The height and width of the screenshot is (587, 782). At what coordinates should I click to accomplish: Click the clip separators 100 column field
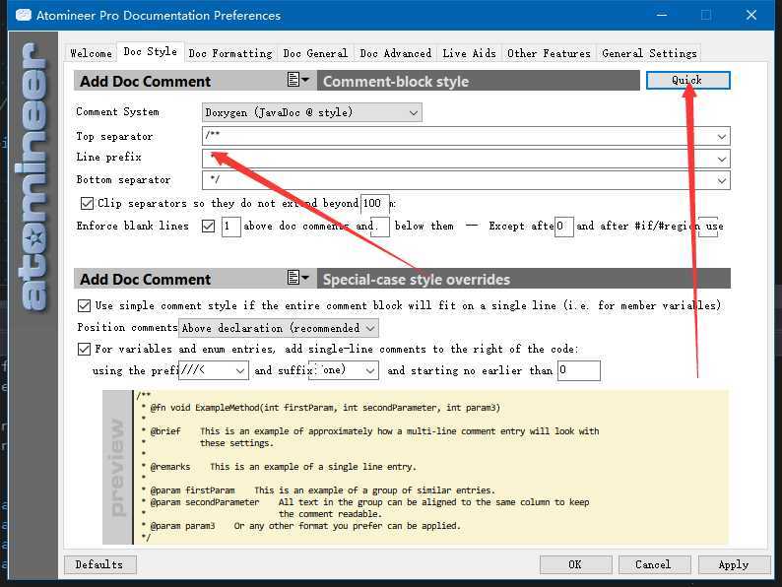click(374, 204)
